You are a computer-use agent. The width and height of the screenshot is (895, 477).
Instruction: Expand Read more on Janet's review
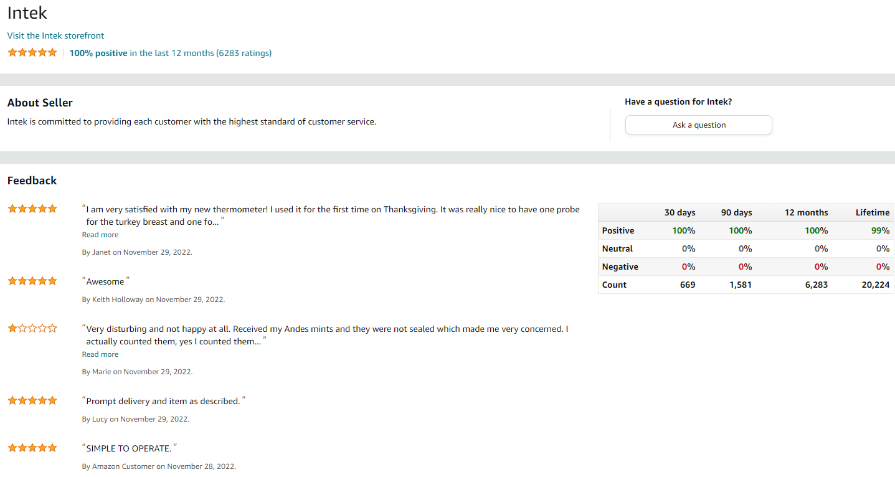[100, 235]
